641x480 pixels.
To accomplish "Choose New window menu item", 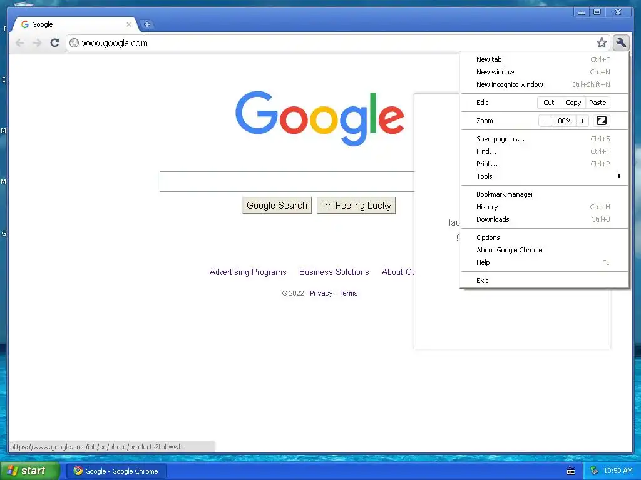I will [x=544, y=72].
